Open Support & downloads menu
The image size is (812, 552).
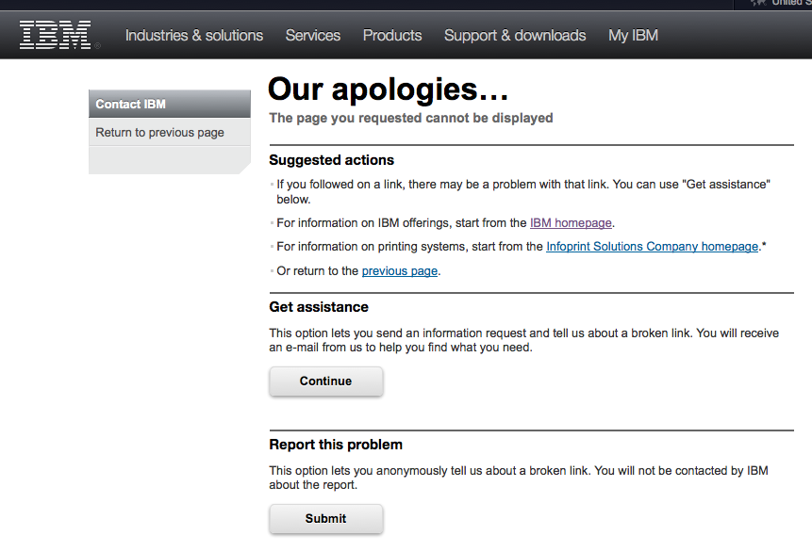pyautogui.click(x=515, y=35)
